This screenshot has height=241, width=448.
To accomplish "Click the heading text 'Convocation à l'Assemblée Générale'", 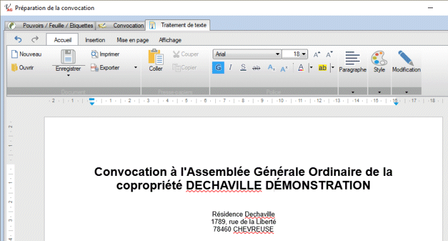I will click(x=200, y=172).
